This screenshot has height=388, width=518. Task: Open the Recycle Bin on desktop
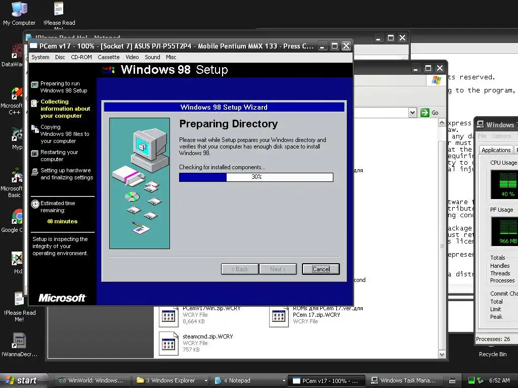(x=493, y=354)
